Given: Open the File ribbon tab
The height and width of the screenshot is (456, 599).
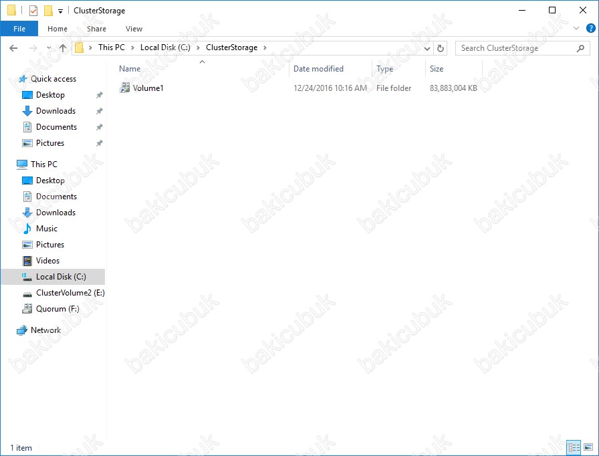Looking at the screenshot, I should tap(19, 29).
